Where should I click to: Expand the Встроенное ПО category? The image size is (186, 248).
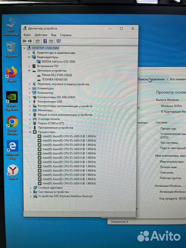(x=29, y=66)
